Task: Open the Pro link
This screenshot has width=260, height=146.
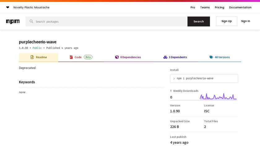Action: coord(193,7)
